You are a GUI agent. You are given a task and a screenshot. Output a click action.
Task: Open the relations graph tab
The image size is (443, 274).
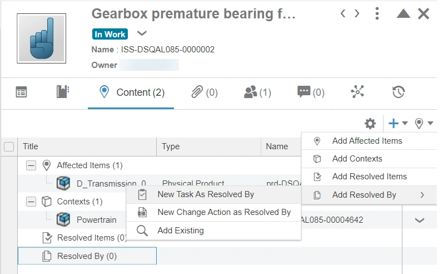tap(357, 92)
